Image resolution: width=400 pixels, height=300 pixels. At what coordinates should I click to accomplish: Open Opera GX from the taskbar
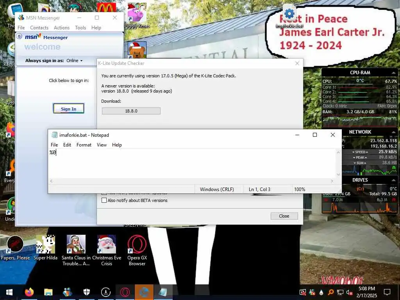click(x=125, y=292)
